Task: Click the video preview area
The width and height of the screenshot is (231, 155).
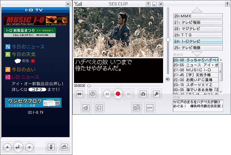Action: (119, 32)
